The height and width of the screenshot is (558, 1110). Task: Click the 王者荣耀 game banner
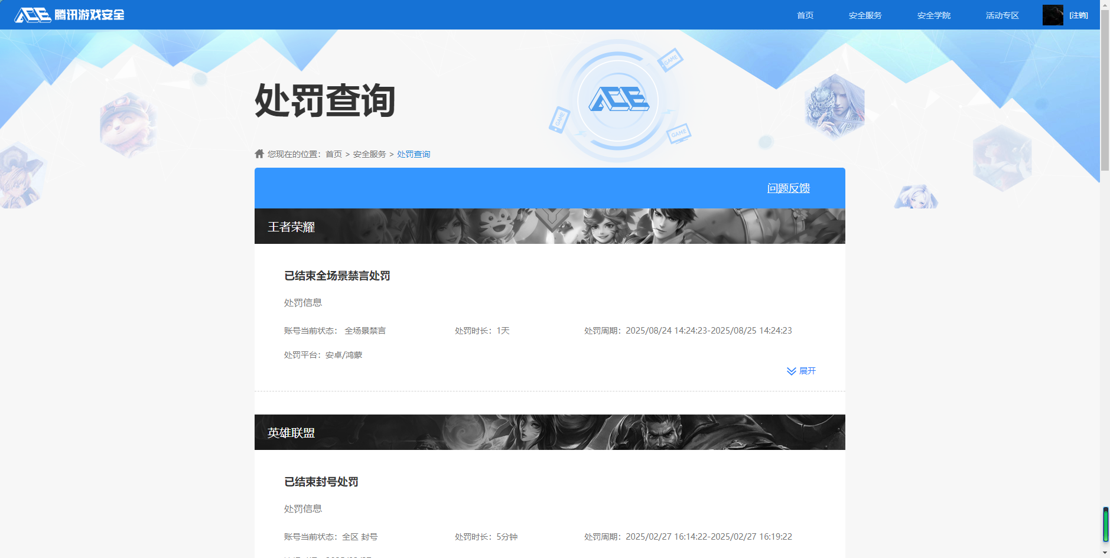[x=550, y=226]
